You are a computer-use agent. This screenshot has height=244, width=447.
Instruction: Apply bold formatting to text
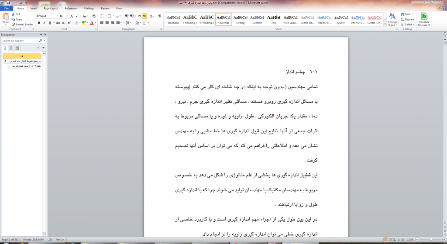pos(39,23)
